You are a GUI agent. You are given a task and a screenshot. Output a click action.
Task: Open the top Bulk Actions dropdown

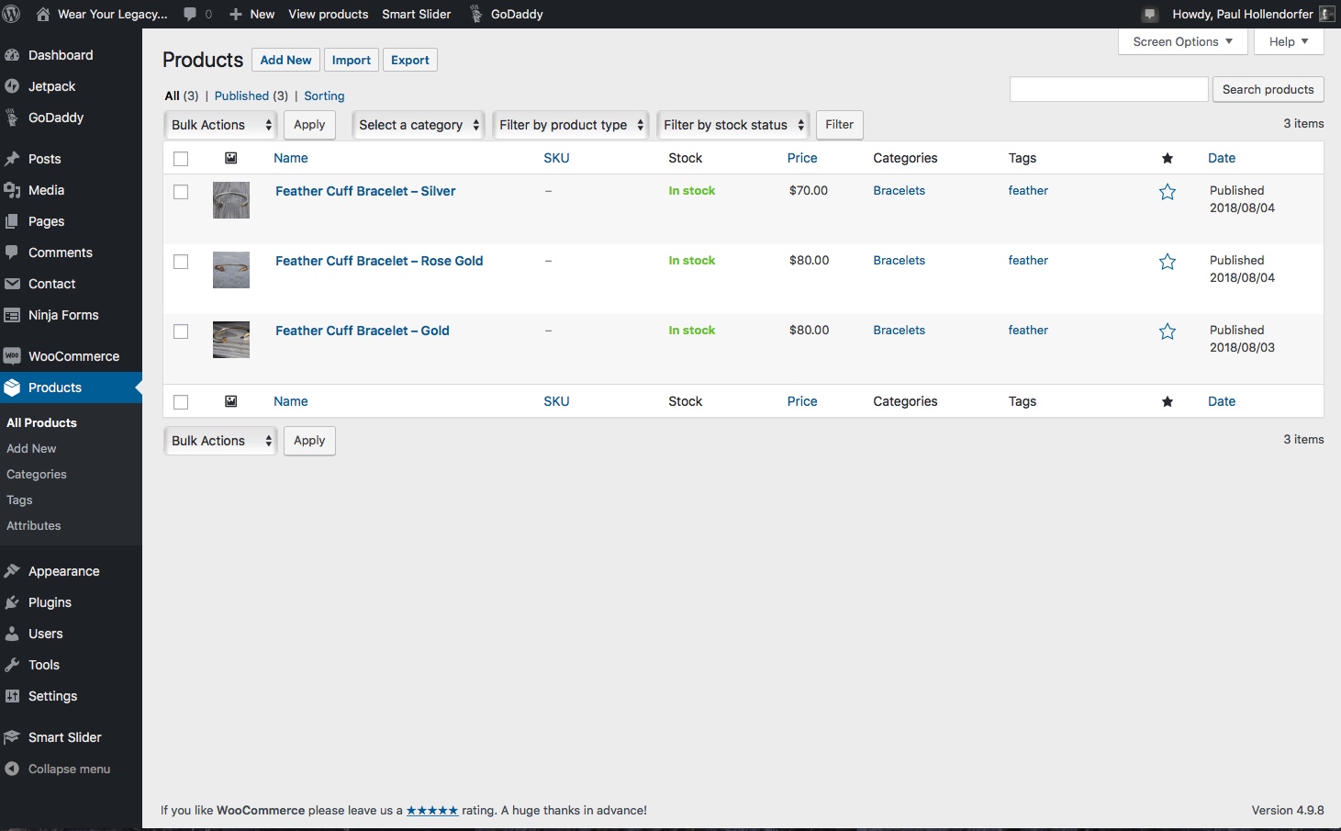coord(220,125)
